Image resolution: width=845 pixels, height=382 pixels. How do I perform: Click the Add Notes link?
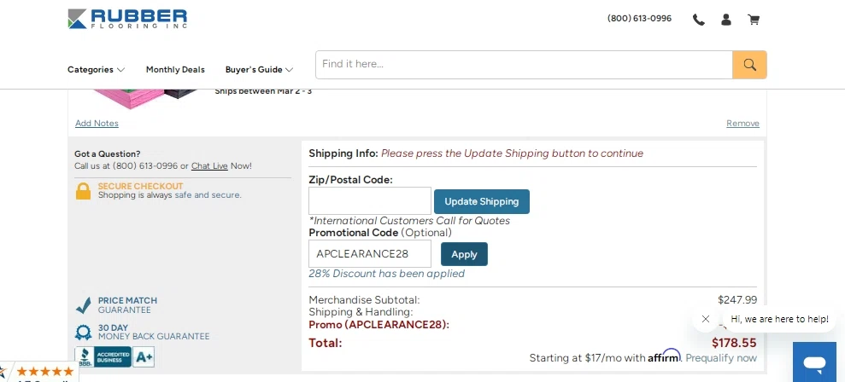(x=97, y=124)
